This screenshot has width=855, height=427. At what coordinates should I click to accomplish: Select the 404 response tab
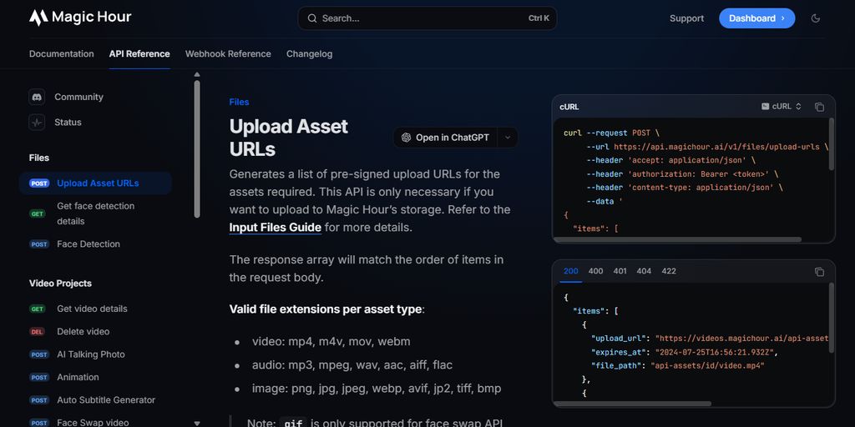[x=644, y=271]
